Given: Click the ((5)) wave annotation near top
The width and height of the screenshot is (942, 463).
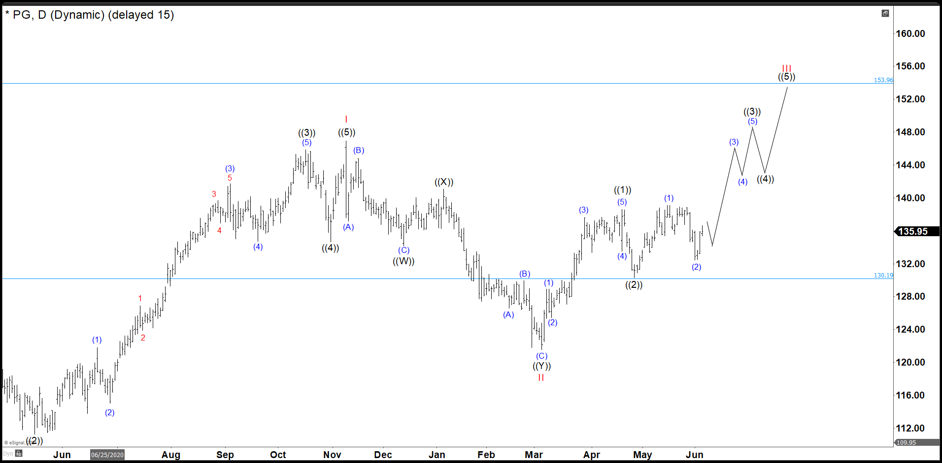Looking at the screenshot, I should (x=787, y=77).
